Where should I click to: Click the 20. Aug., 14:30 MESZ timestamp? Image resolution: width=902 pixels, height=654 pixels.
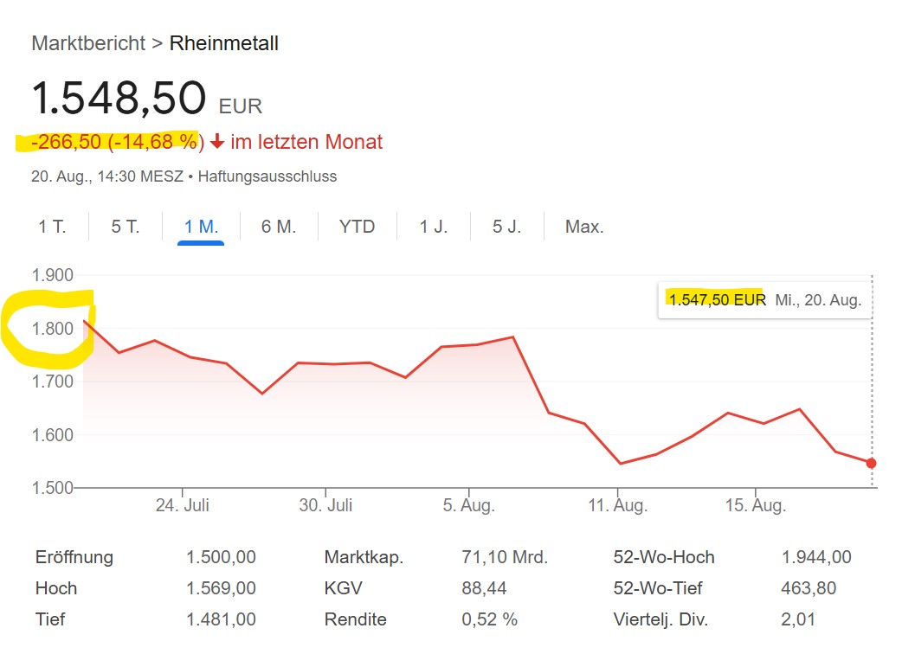107,176
